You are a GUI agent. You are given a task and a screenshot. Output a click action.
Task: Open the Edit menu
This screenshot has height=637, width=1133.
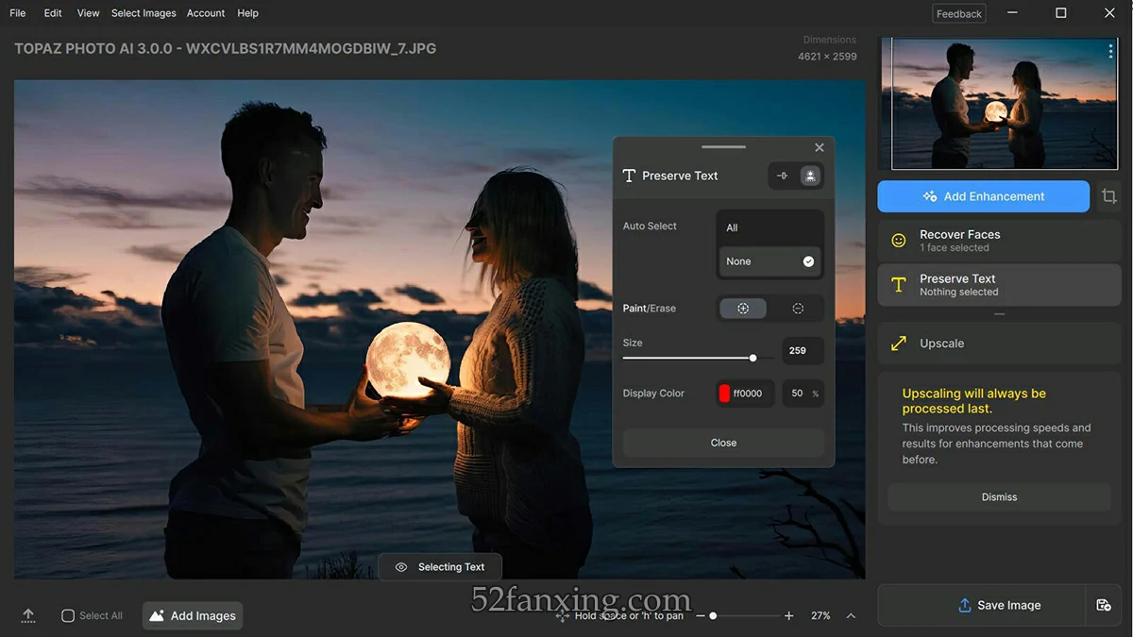[x=53, y=13]
